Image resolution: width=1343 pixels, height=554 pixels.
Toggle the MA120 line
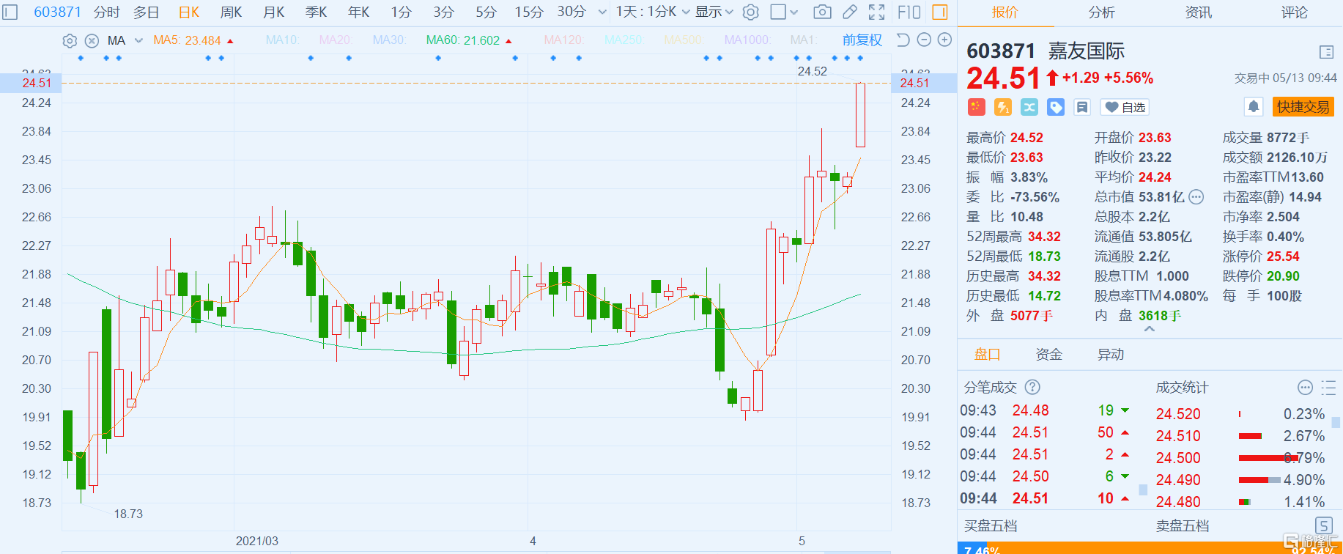coord(564,40)
